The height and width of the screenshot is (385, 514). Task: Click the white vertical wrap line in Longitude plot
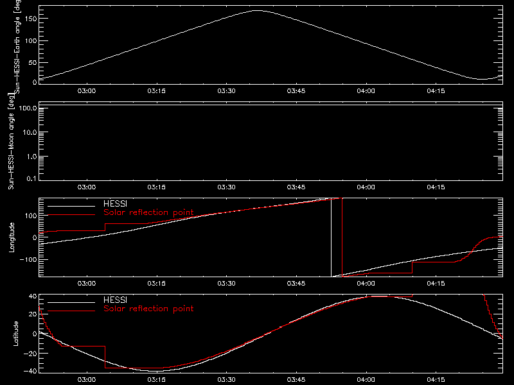(x=331, y=237)
